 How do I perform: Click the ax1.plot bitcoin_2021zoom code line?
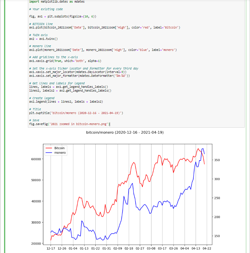coord(105,28)
